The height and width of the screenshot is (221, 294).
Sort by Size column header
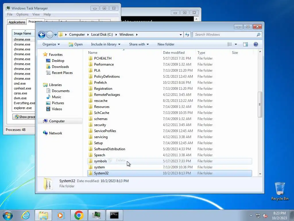[x=241, y=53]
